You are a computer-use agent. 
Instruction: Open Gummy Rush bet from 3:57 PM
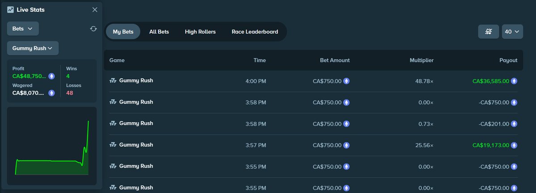coord(136,145)
